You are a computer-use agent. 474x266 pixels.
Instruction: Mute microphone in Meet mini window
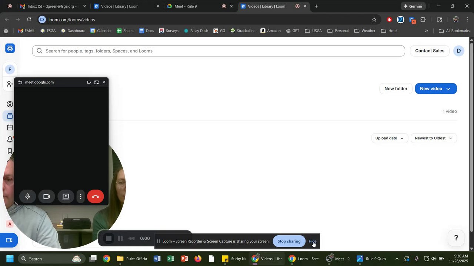(27, 197)
